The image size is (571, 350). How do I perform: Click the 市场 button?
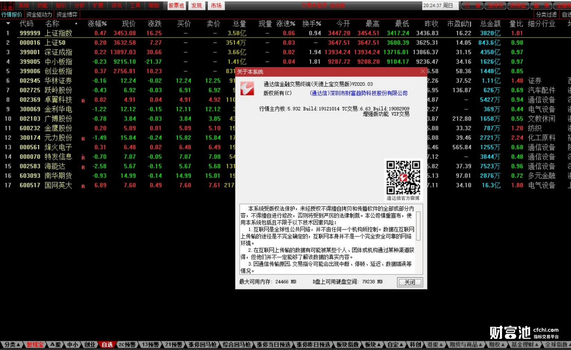(216, 6)
